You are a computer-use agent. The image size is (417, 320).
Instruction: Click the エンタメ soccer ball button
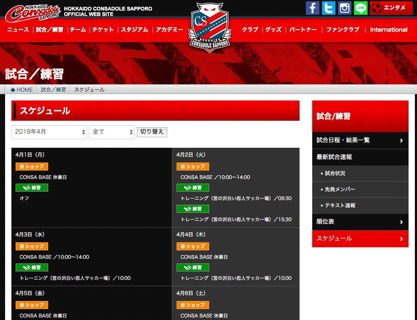pos(391,8)
